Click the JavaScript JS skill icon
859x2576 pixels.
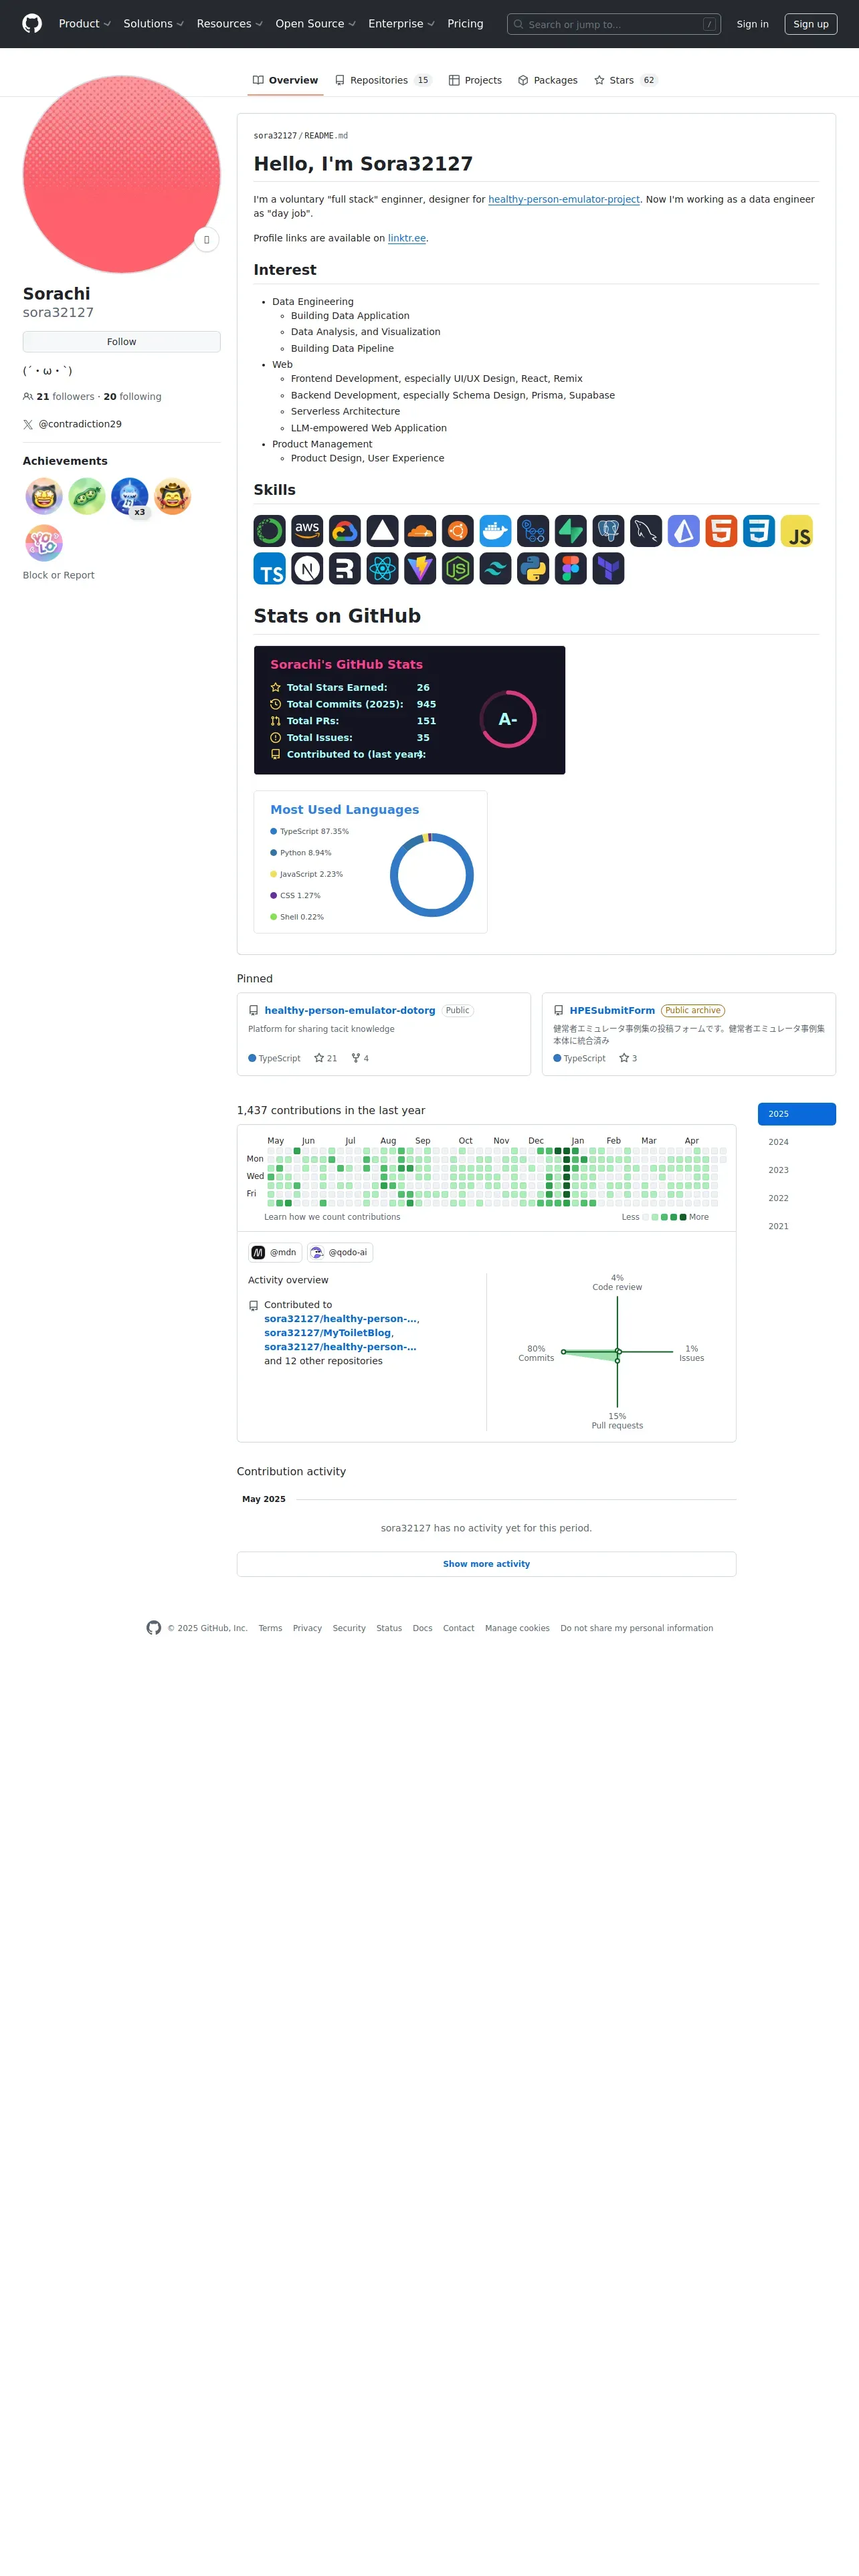click(x=797, y=531)
